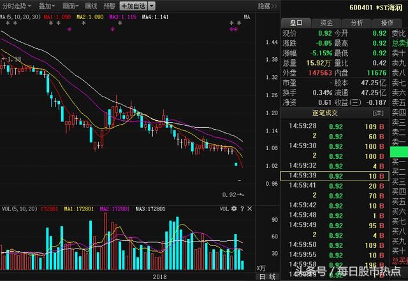The width and height of the screenshot is (408, 281).
Task: Open the 预警 alert tool
Action: coord(109,6)
